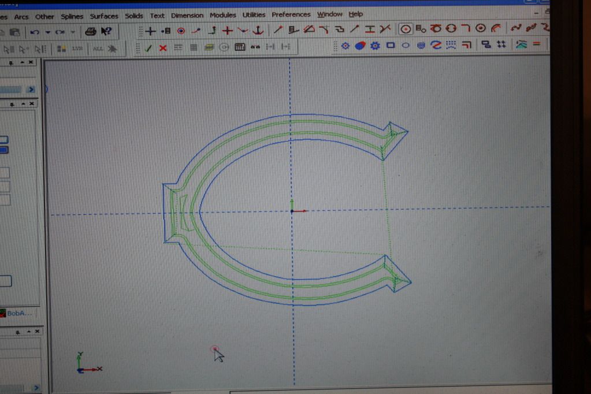Open the Other menu
Image resolution: width=591 pixels, height=394 pixels.
[44, 17]
